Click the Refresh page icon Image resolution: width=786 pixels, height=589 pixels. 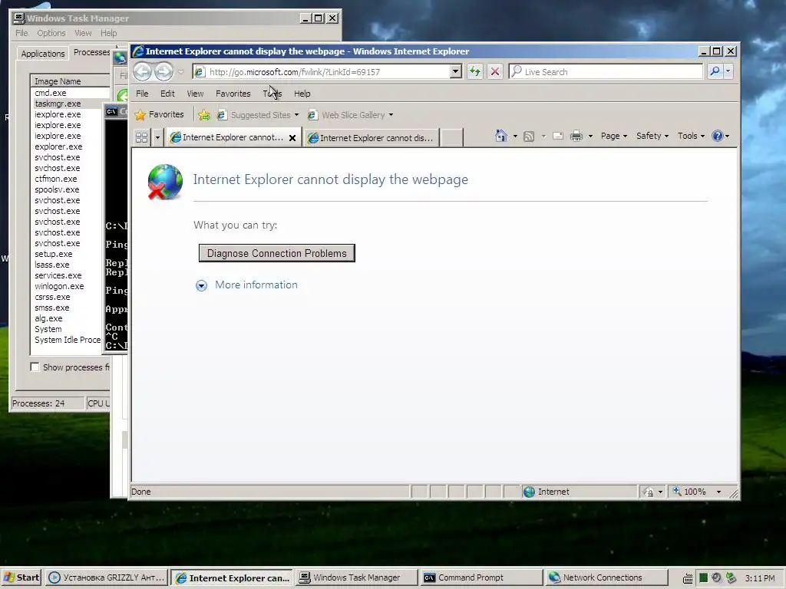[474, 71]
